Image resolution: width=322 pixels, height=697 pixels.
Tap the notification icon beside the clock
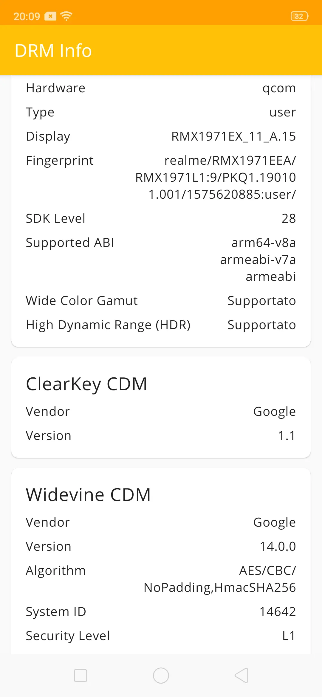50,16
